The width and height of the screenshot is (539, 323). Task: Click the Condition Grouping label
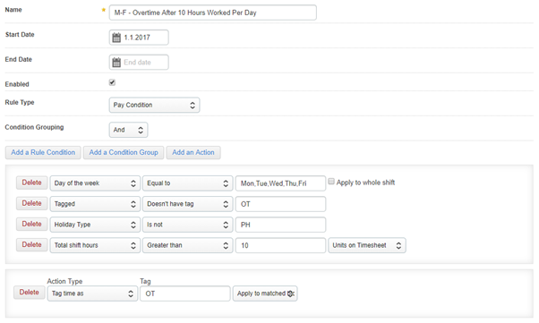click(x=34, y=127)
